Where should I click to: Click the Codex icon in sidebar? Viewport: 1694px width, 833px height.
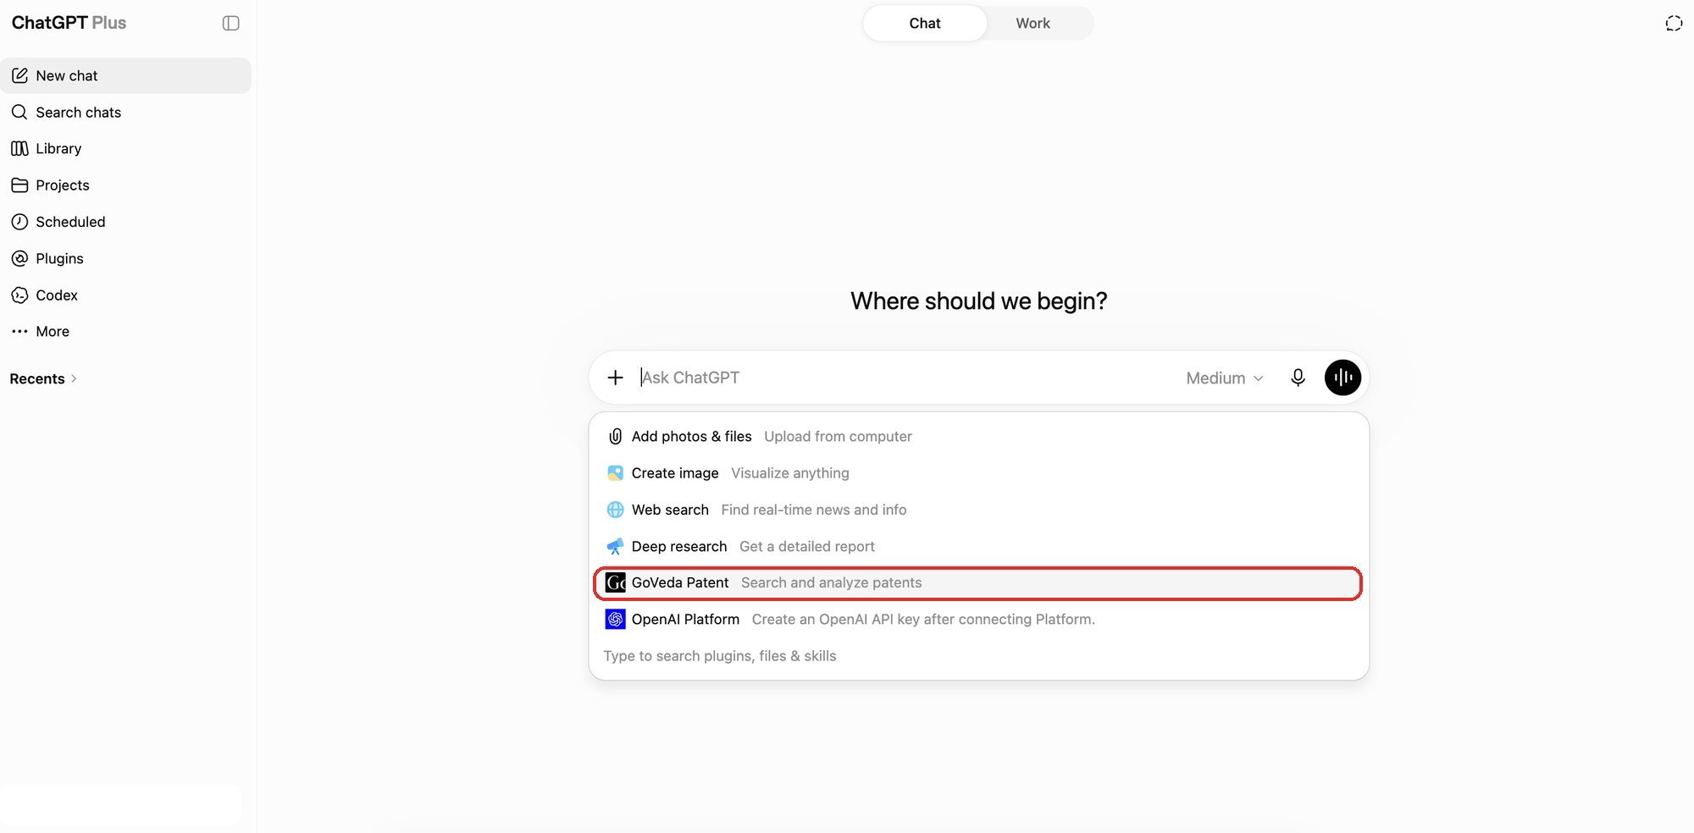[19, 295]
